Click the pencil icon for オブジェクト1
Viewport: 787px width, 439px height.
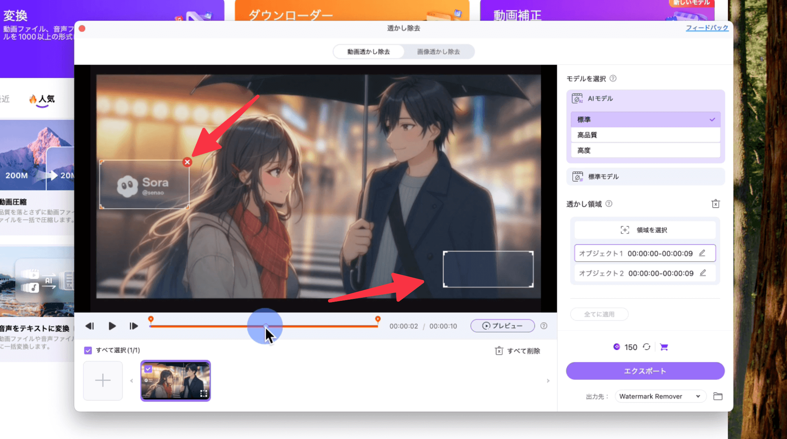[x=702, y=253]
